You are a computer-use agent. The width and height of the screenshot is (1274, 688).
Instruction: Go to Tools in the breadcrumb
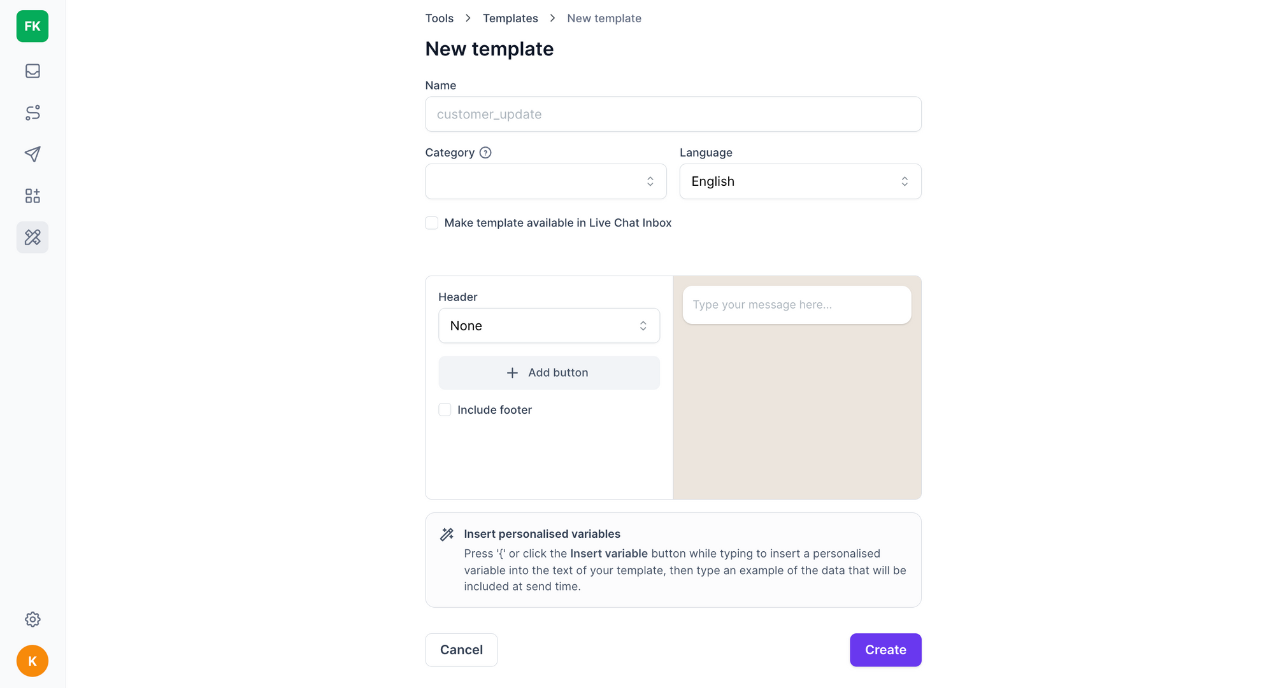[x=440, y=18]
